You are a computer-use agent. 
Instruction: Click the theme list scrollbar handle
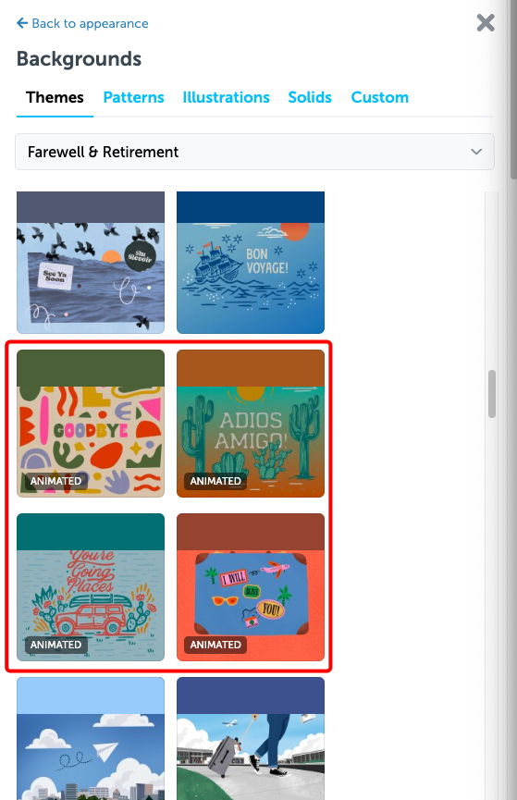point(492,394)
